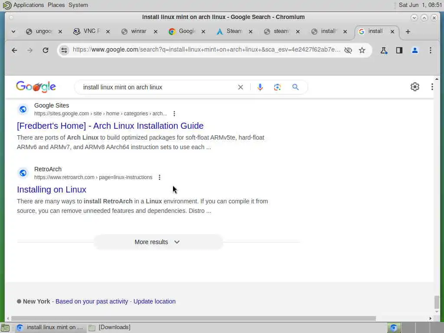Click the show desktop icon in taskbar

[5, 328]
